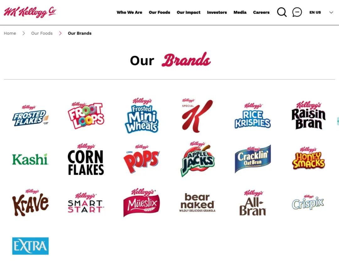
Task: Open the Bear Naked granola logo
Action: point(197,203)
